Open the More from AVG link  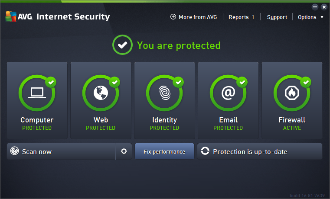198,17
